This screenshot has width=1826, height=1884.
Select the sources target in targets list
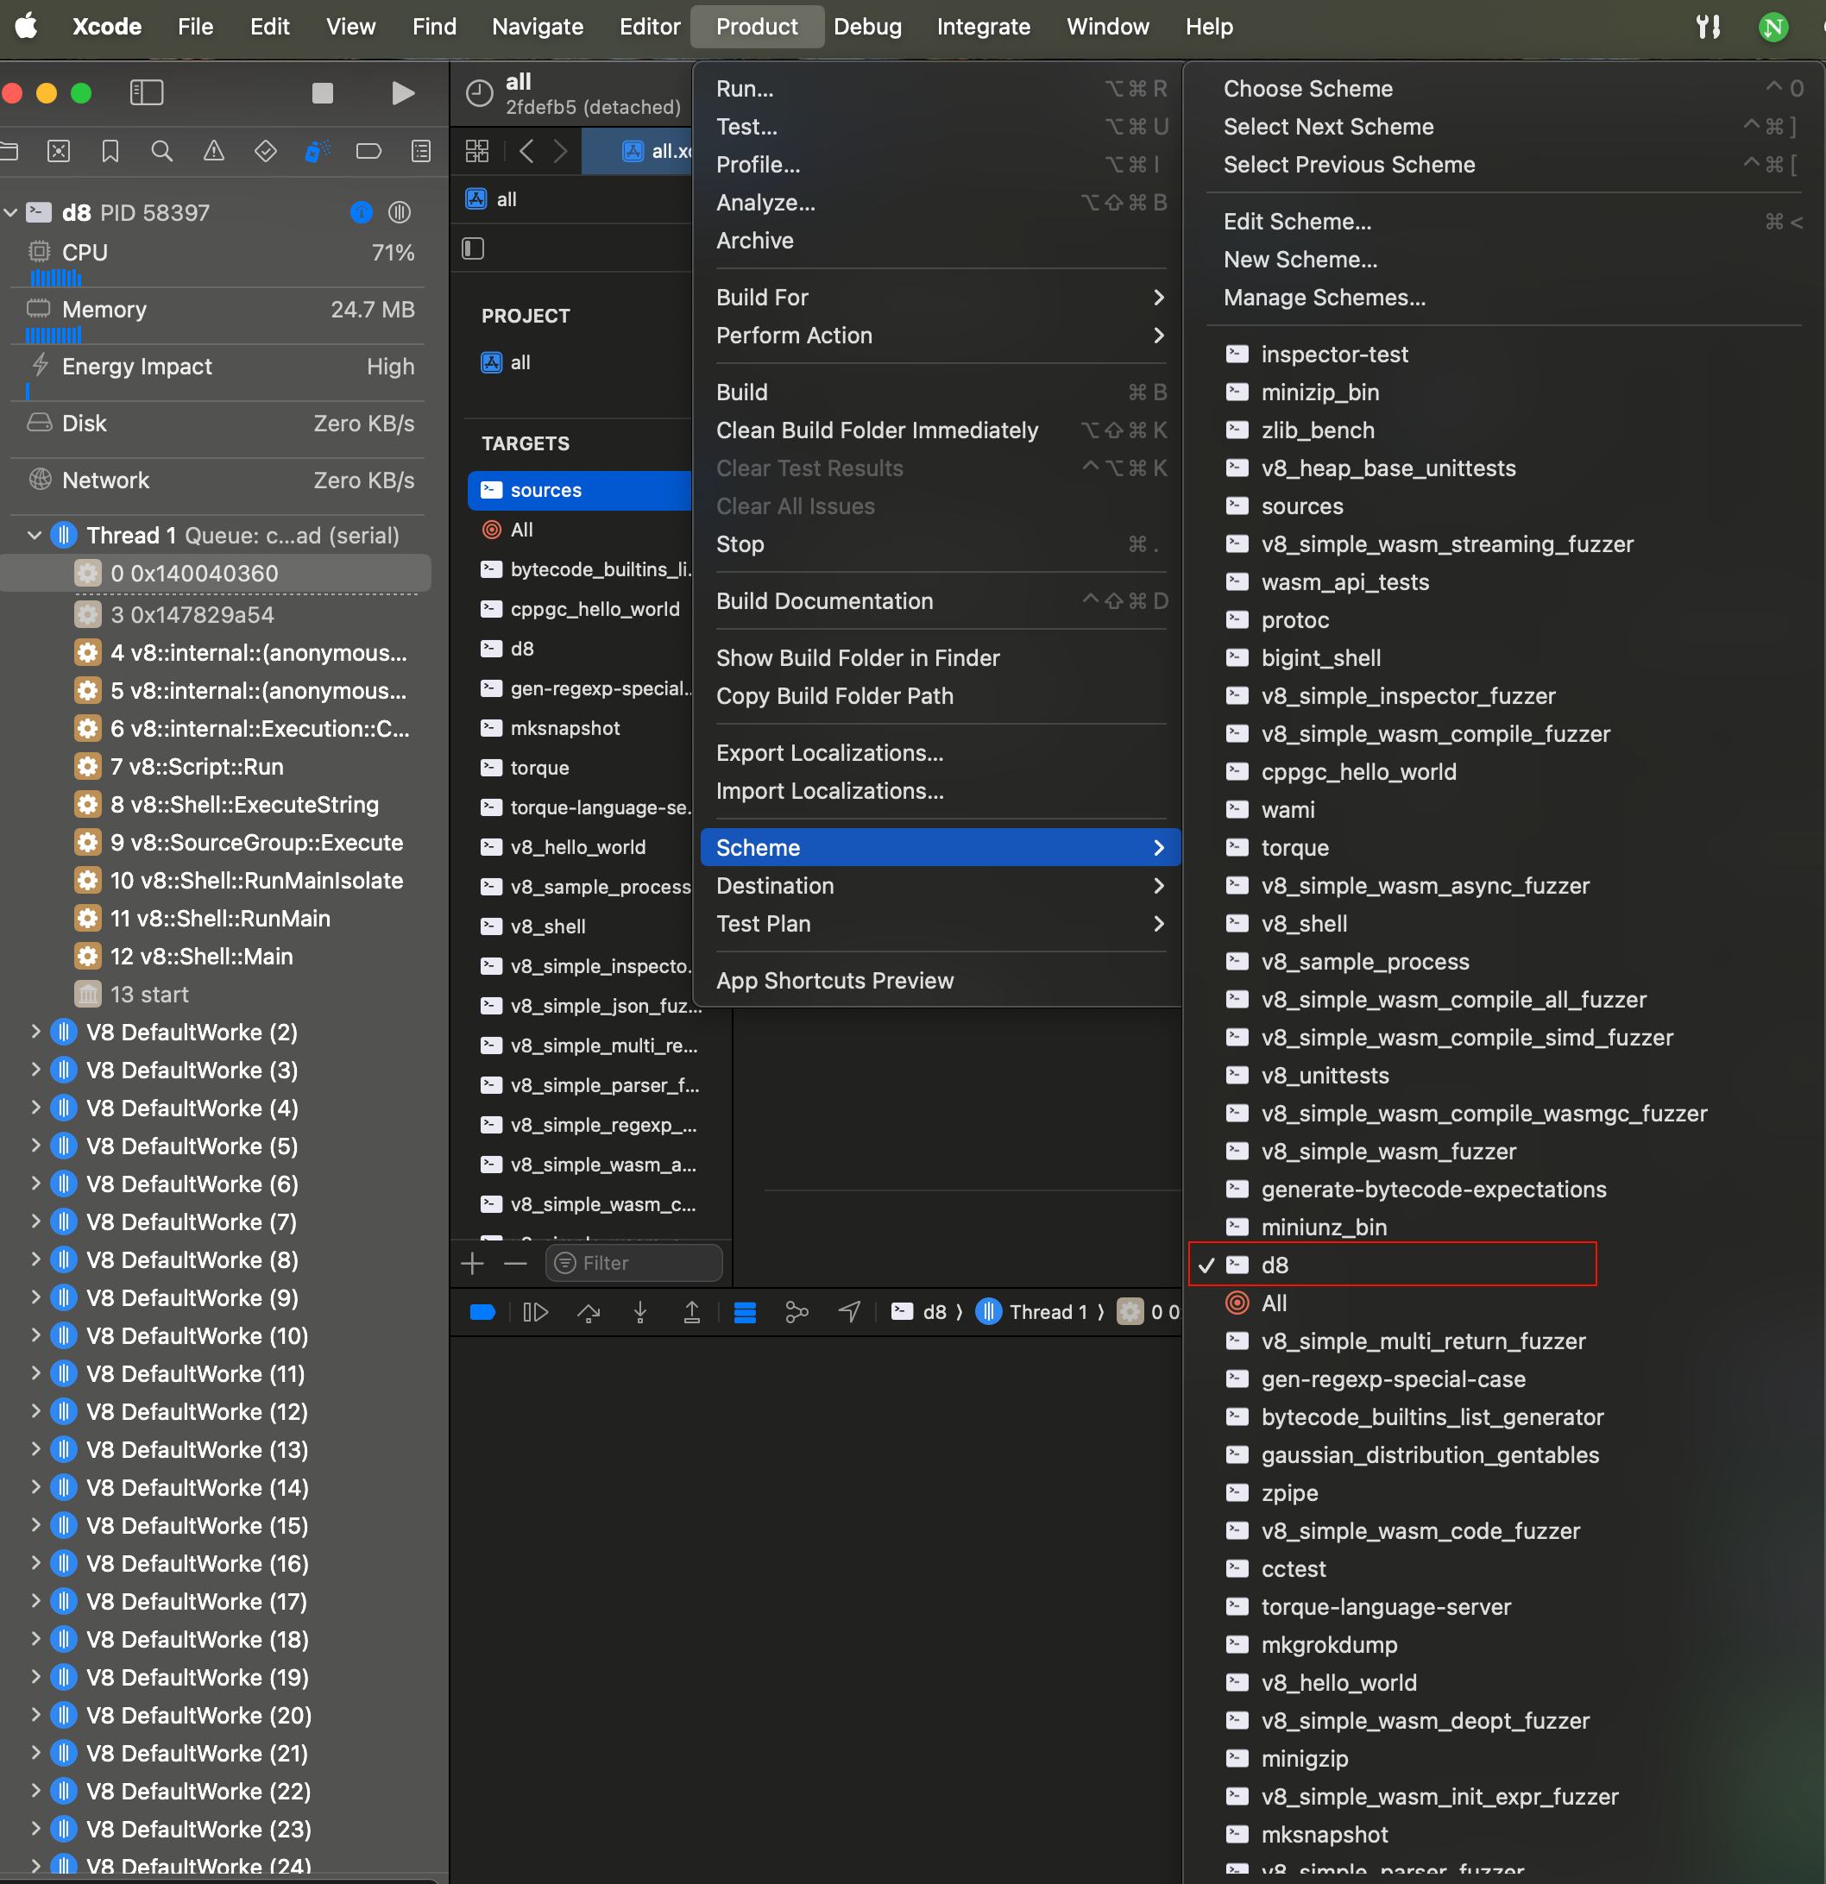pos(580,490)
